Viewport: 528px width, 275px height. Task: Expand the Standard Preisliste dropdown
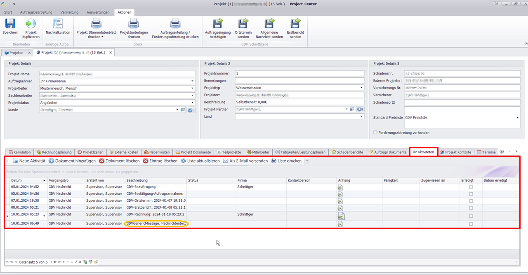518,117
